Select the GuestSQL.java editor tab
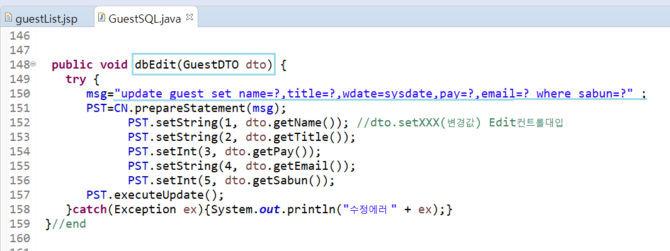The height and width of the screenshot is (251, 670). tap(145, 18)
